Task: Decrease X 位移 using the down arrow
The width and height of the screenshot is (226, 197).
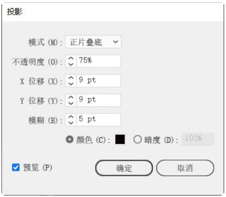Action: (x=71, y=84)
